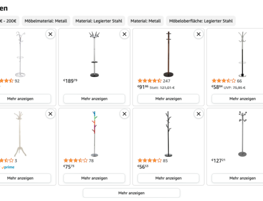This screenshot has width=263, height=201.
Task: Open the €127.21 grey coat stand image
Action: 242,134
